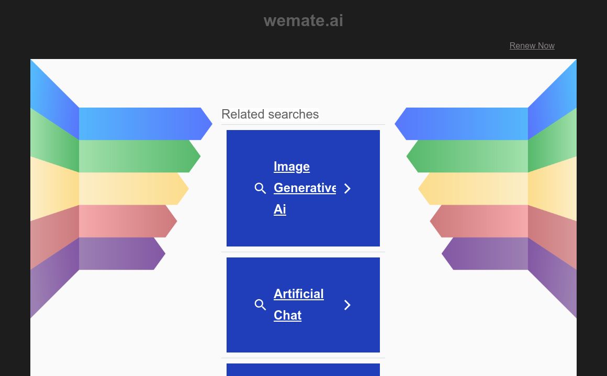Click the magnifying glass icon beside Image Generative Ai
This screenshot has height=376, width=607.
(260, 188)
